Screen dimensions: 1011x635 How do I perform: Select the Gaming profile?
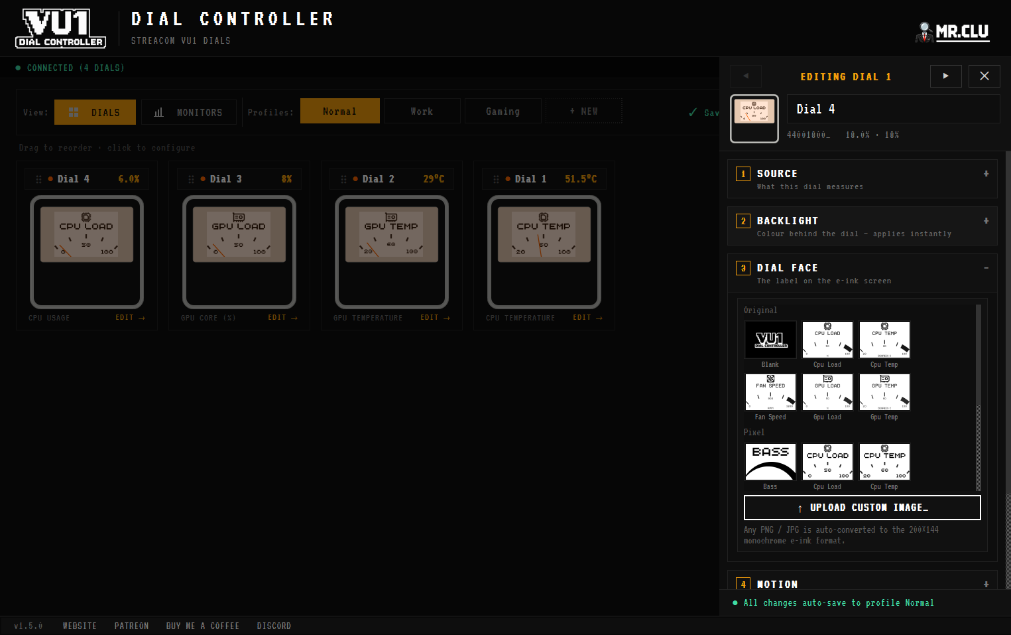tap(503, 111)
